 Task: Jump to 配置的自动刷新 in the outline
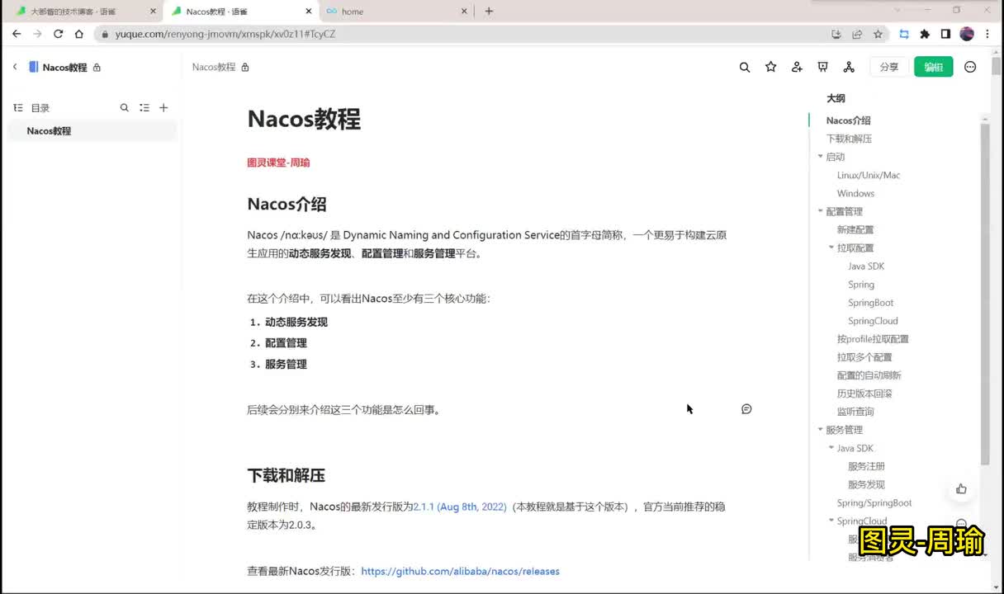click(869, 375)
